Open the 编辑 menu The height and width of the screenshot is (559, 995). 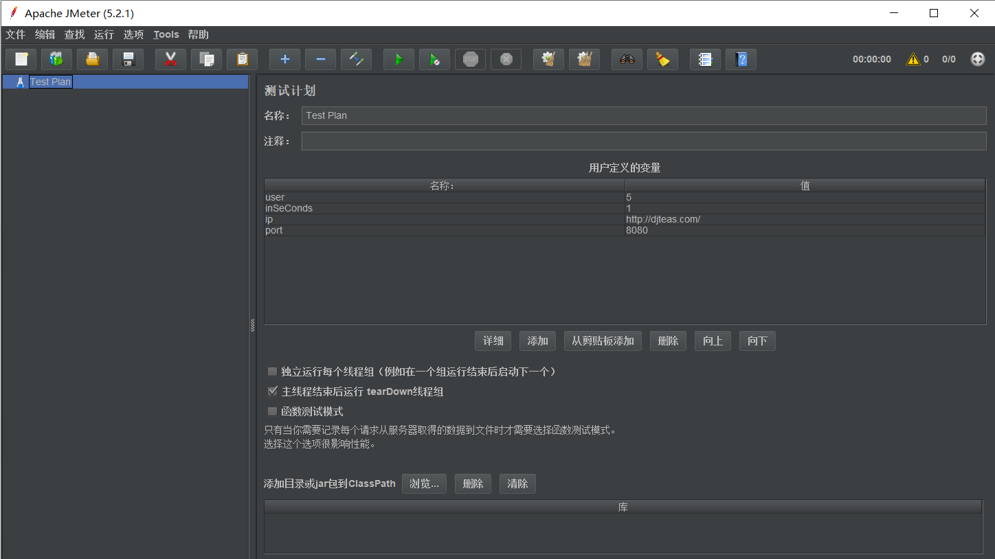[45, 34]
